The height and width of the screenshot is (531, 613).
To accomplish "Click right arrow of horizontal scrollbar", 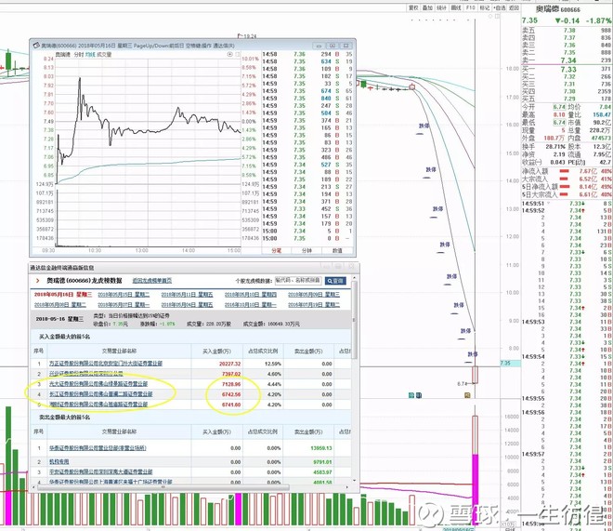I will coord(347,487).
